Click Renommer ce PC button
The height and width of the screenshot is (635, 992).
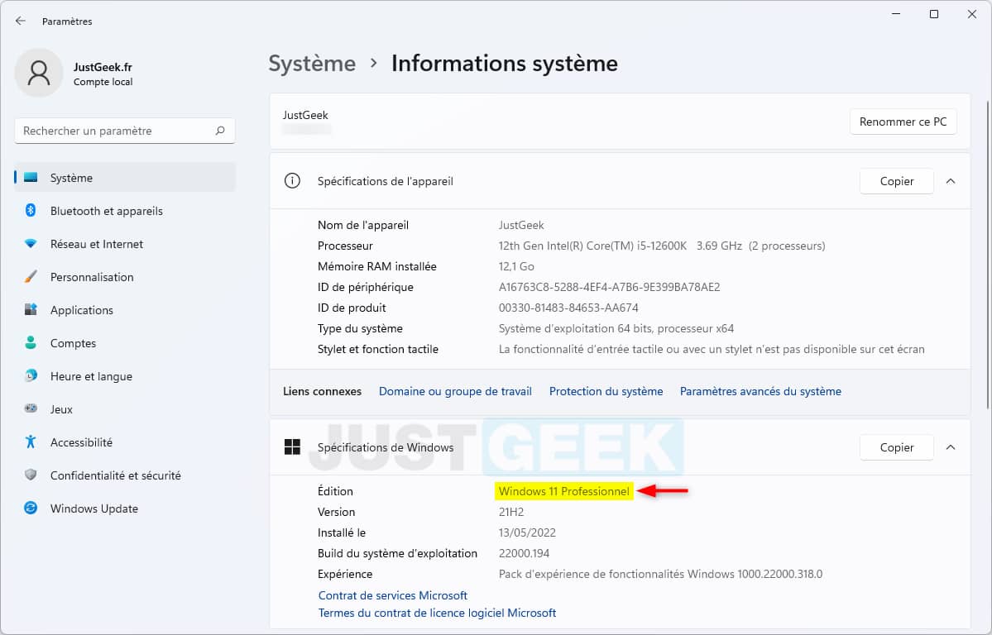coord(903,122)
